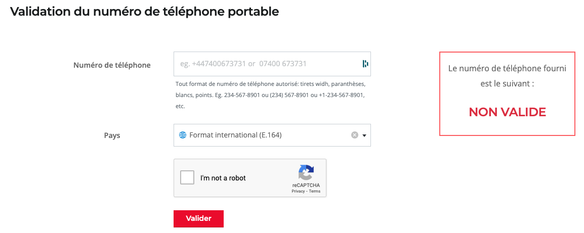Click the "Pays" field label
This screenshot has width=584, height=233.
click(112, 136)
